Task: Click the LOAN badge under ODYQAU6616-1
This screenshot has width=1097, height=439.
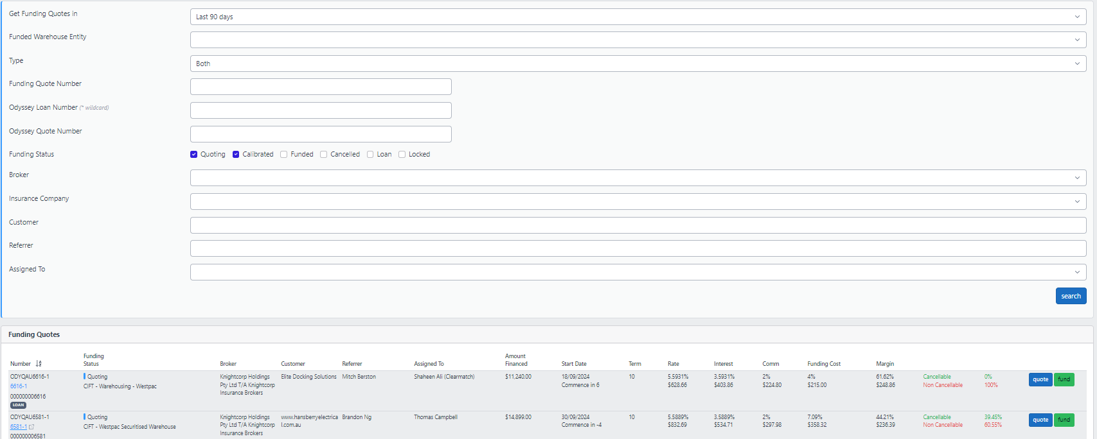Action: tap(18, 405)
